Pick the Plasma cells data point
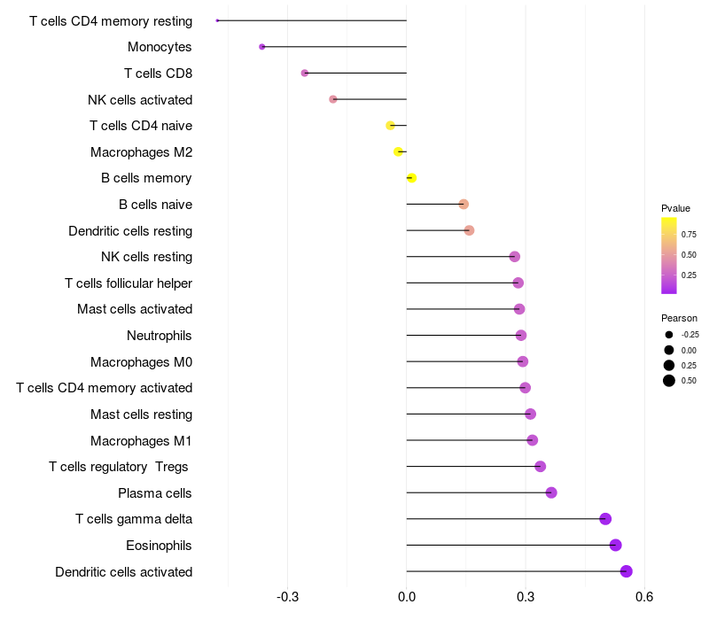 (551, 492)
